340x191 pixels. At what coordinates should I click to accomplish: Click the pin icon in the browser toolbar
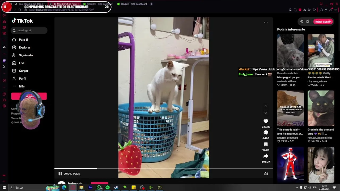coord(290,10)
